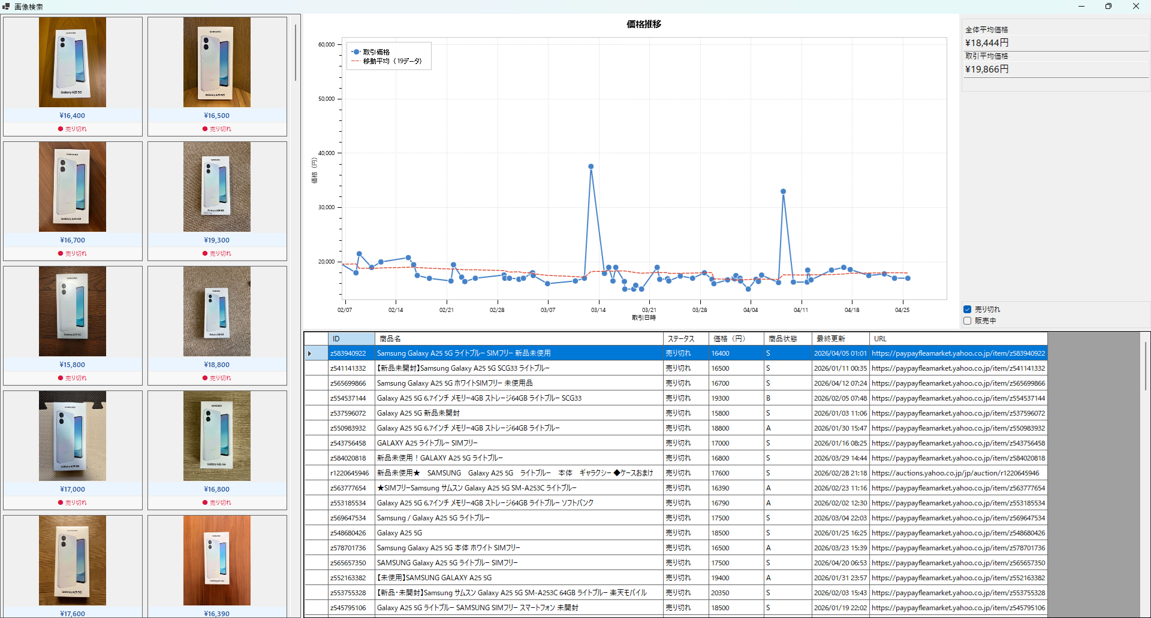This screenshot has height=618, width=1151.
Task: Click the thumbnail list vertical scrollbar
Action: point(296,53)
